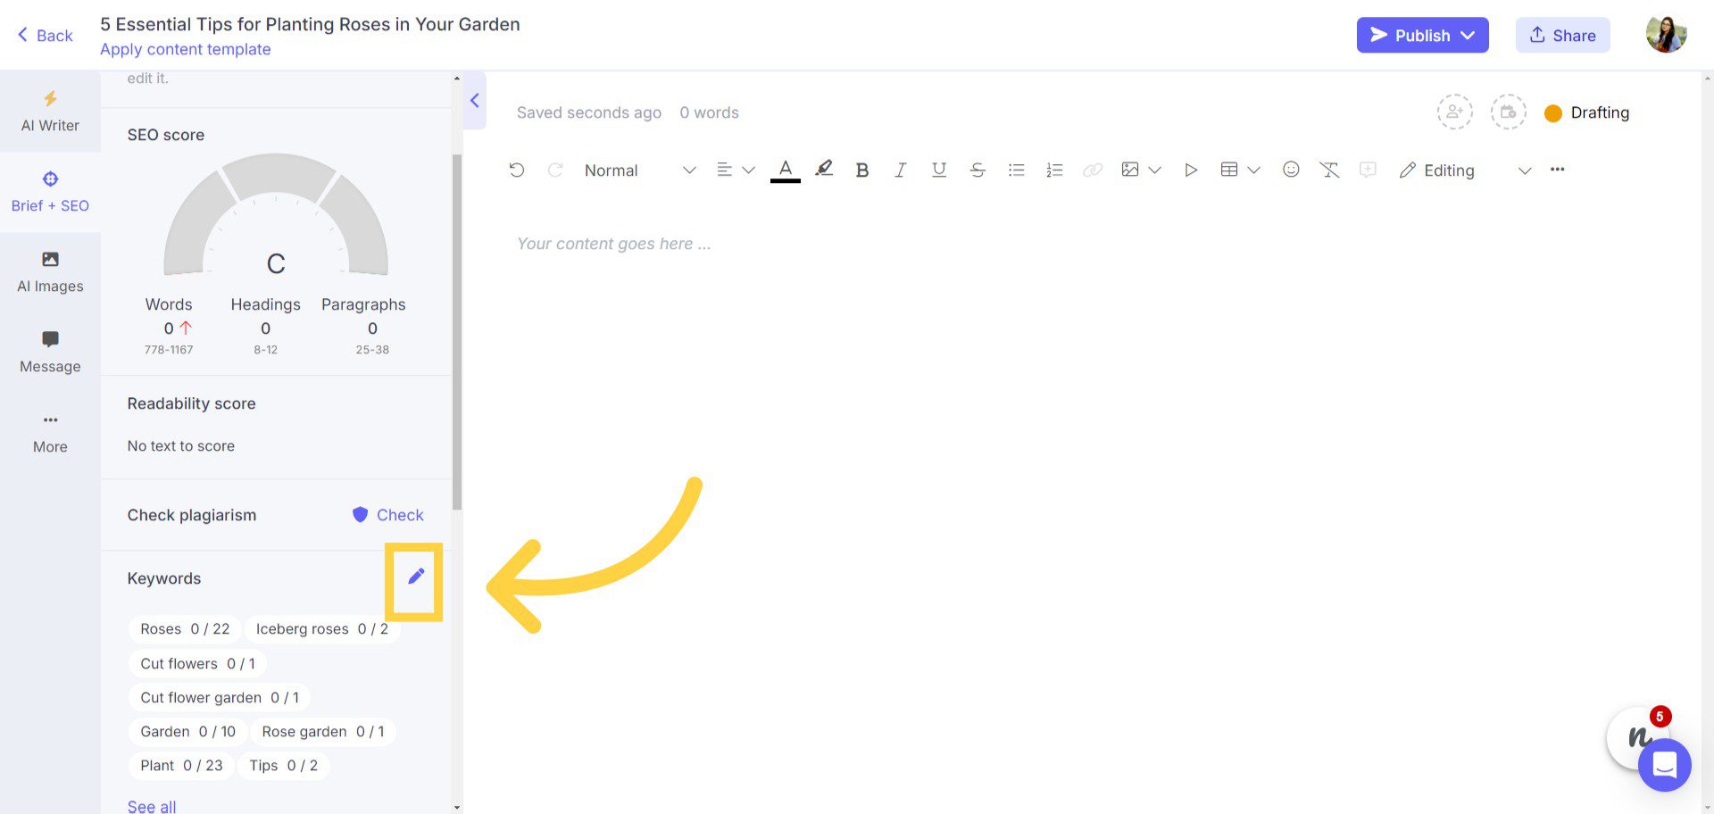Screen dimensions: 1714x814
Task: Toggle bold formatting
Action: click(x=861, y=170)
